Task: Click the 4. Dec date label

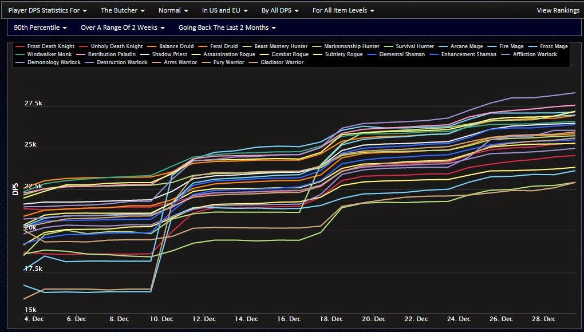Action: 34,319
